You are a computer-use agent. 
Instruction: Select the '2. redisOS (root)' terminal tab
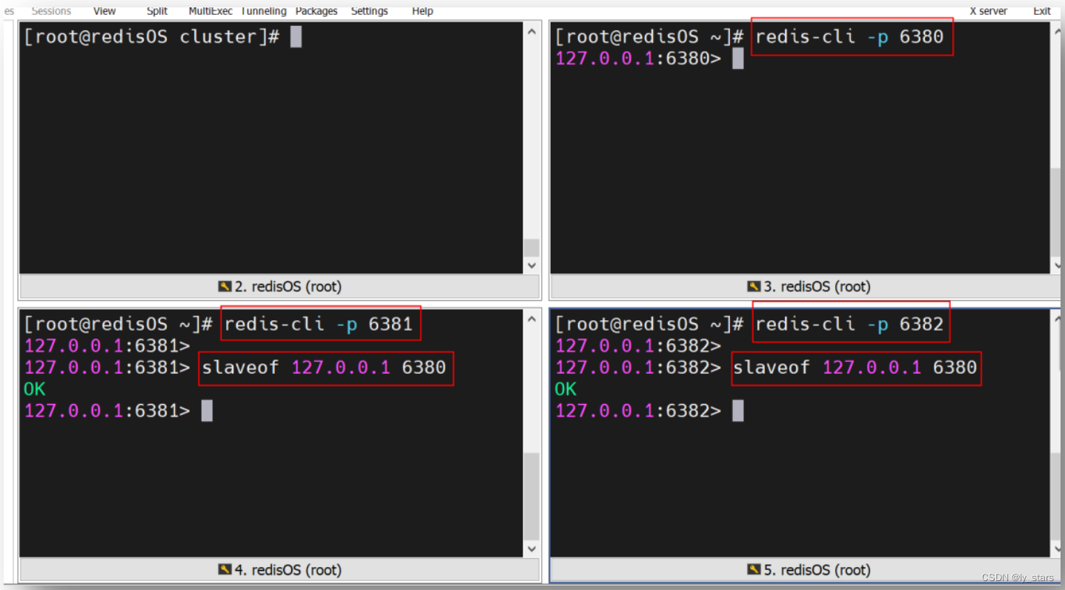click(279, 287)
